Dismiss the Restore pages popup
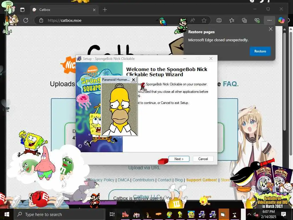Screen dimensions: 293x220 tap(271, 29)
